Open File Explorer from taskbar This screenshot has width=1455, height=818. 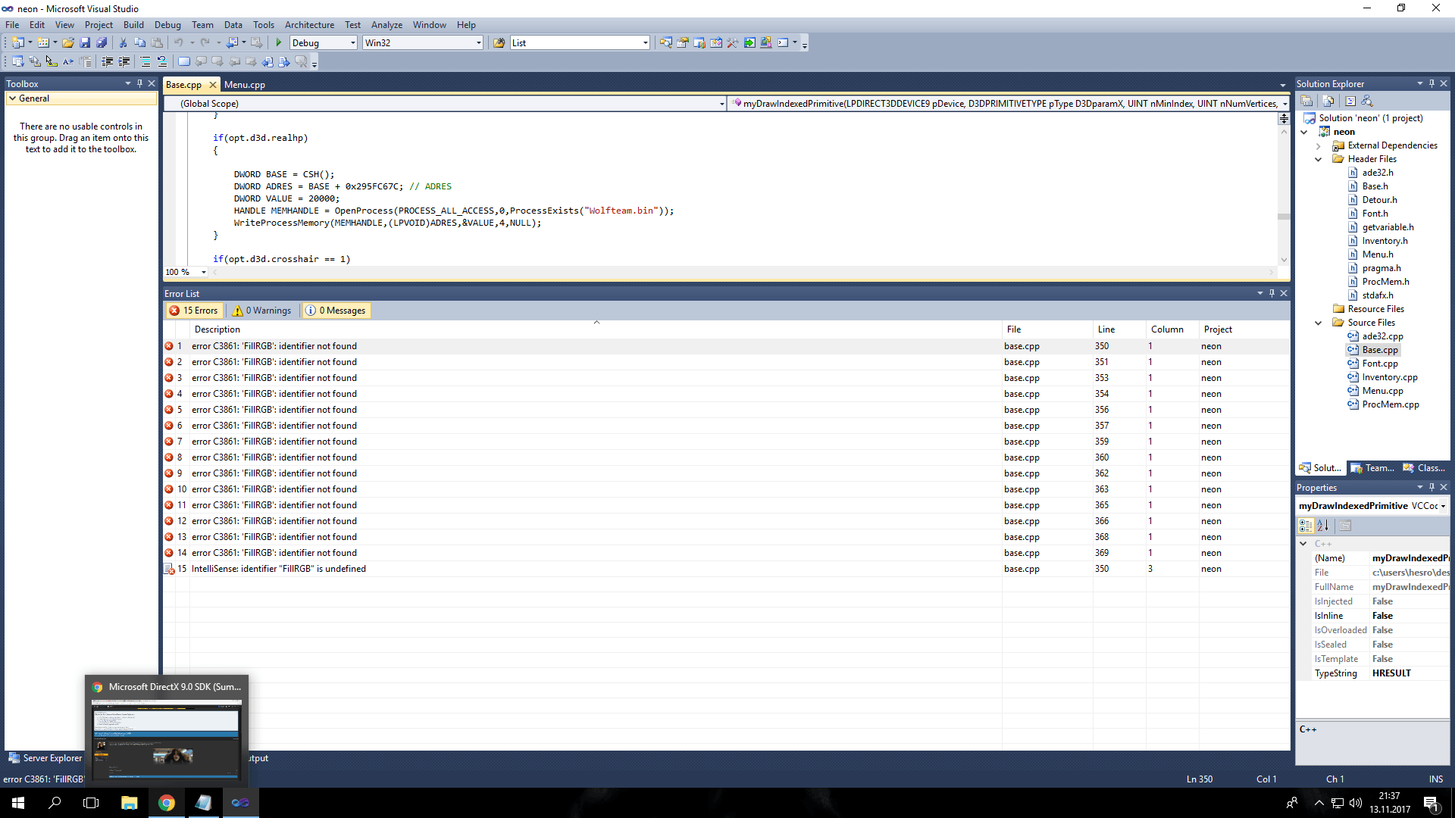point(130,803)
